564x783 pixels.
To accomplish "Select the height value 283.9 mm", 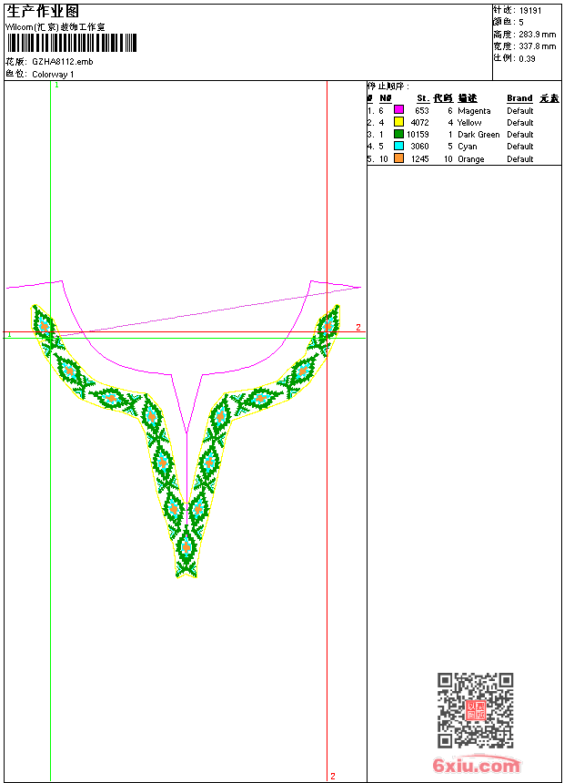I will 537,35.
